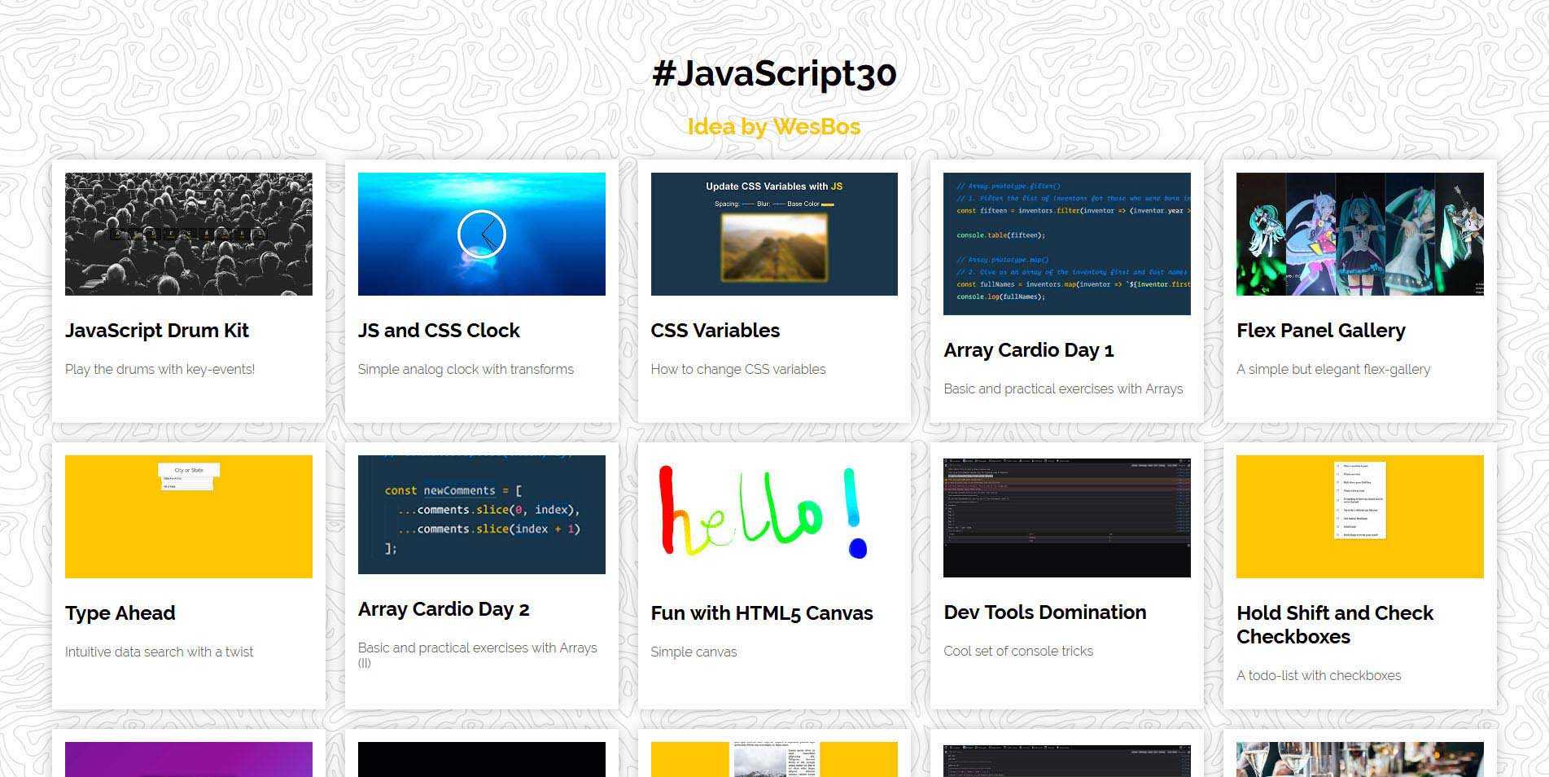Open the 'hello!' canvas drawing thumbnail

[x=774, y=516]
